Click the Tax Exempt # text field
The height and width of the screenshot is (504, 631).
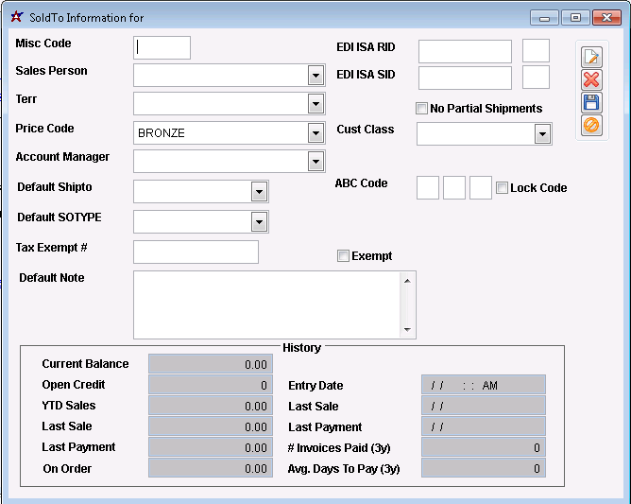coord(196,252)
